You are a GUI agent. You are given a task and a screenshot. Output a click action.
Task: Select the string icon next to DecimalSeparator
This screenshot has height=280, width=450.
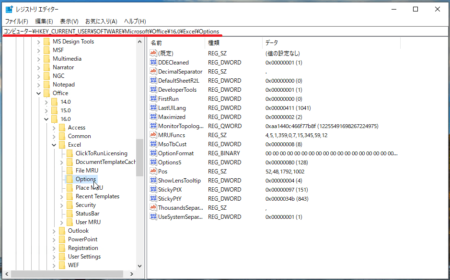coord(153,72)
